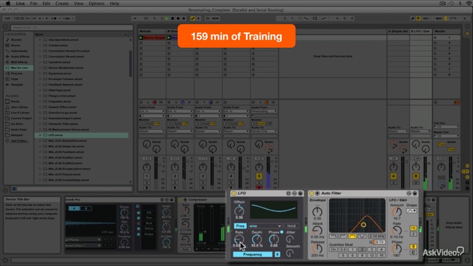The image size is (473, 266).
Task: Click the transport Play button
Action: pyautogui.click(x=167, y=18)
